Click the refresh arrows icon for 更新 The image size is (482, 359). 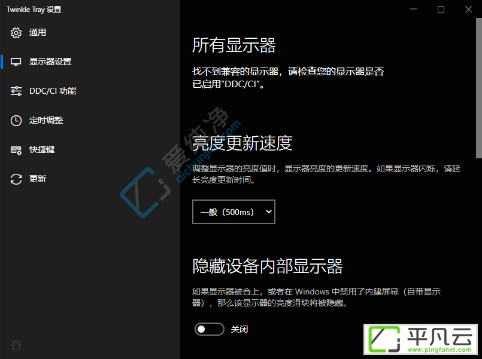16,179
